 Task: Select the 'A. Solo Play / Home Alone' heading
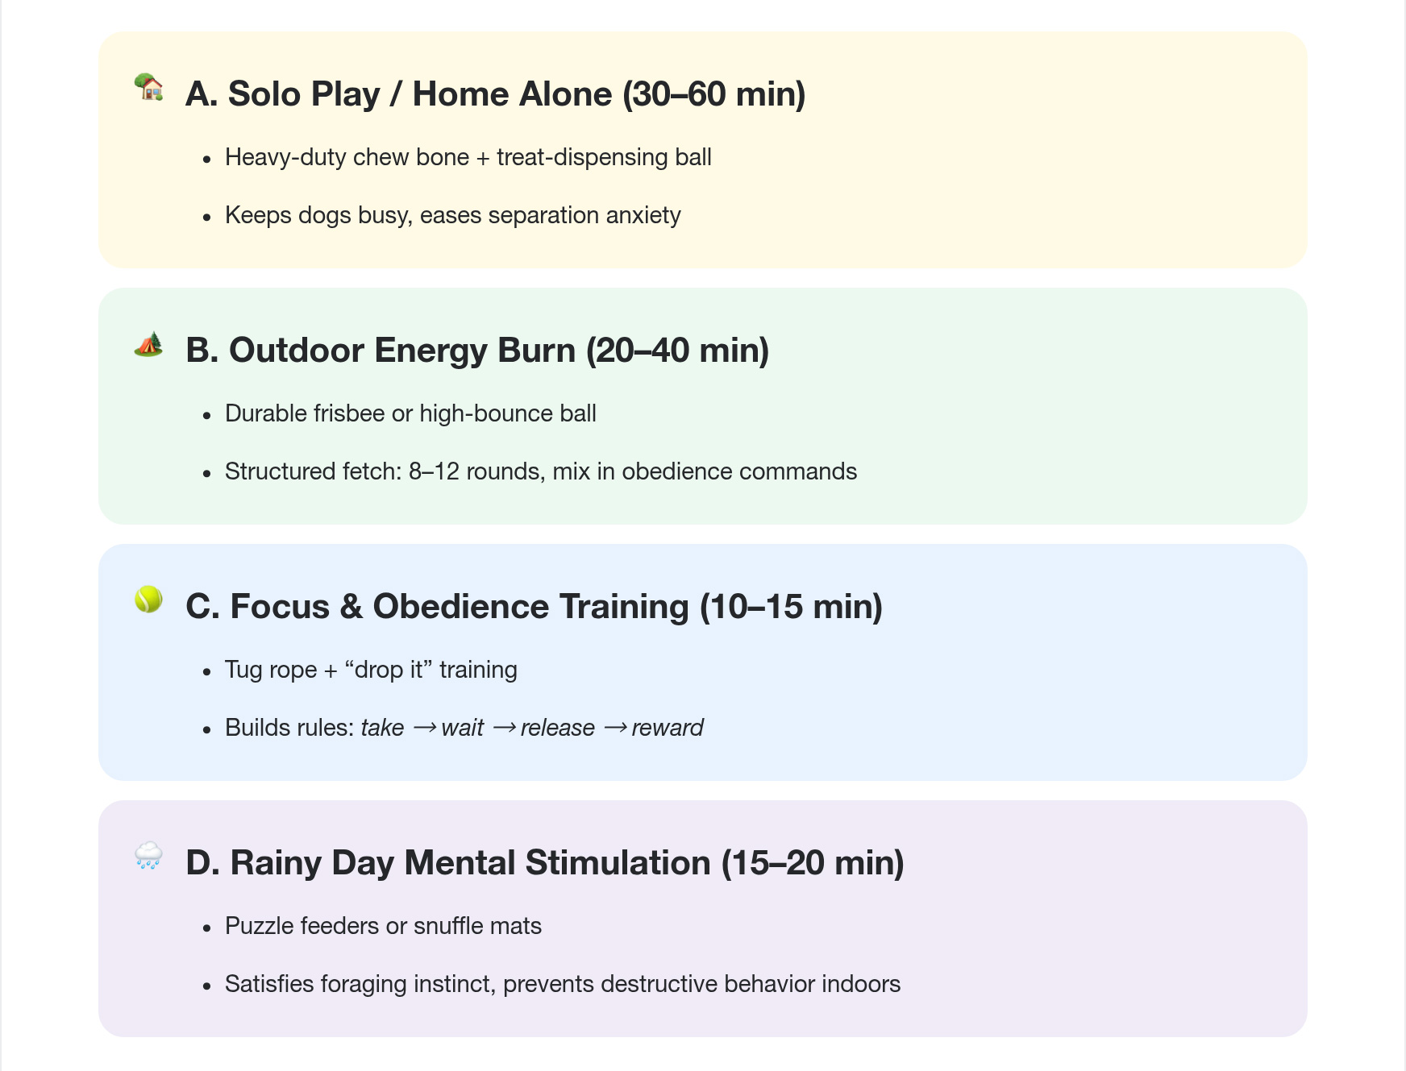pyautogui.click(x=495, y=94)
